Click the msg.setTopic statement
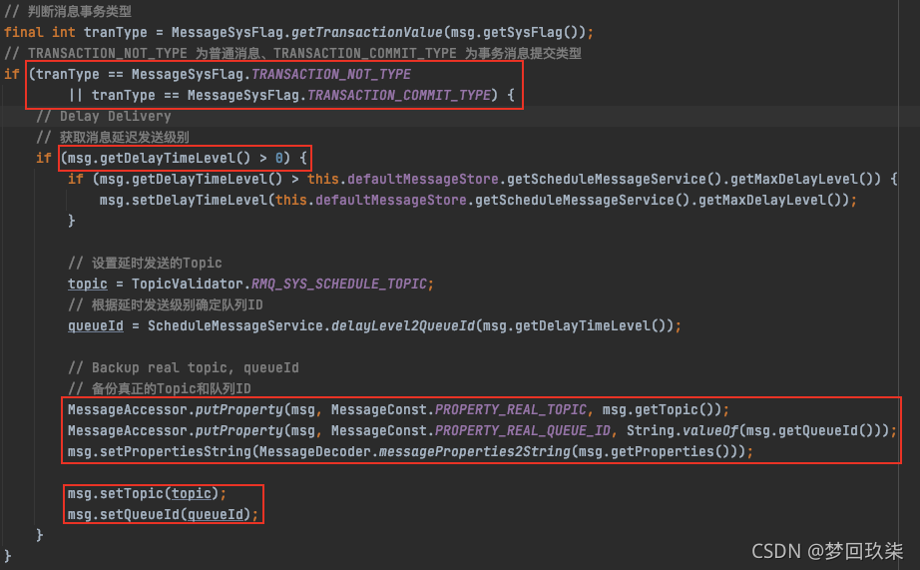Screen dimensions: 920x570 pos(147,493)
